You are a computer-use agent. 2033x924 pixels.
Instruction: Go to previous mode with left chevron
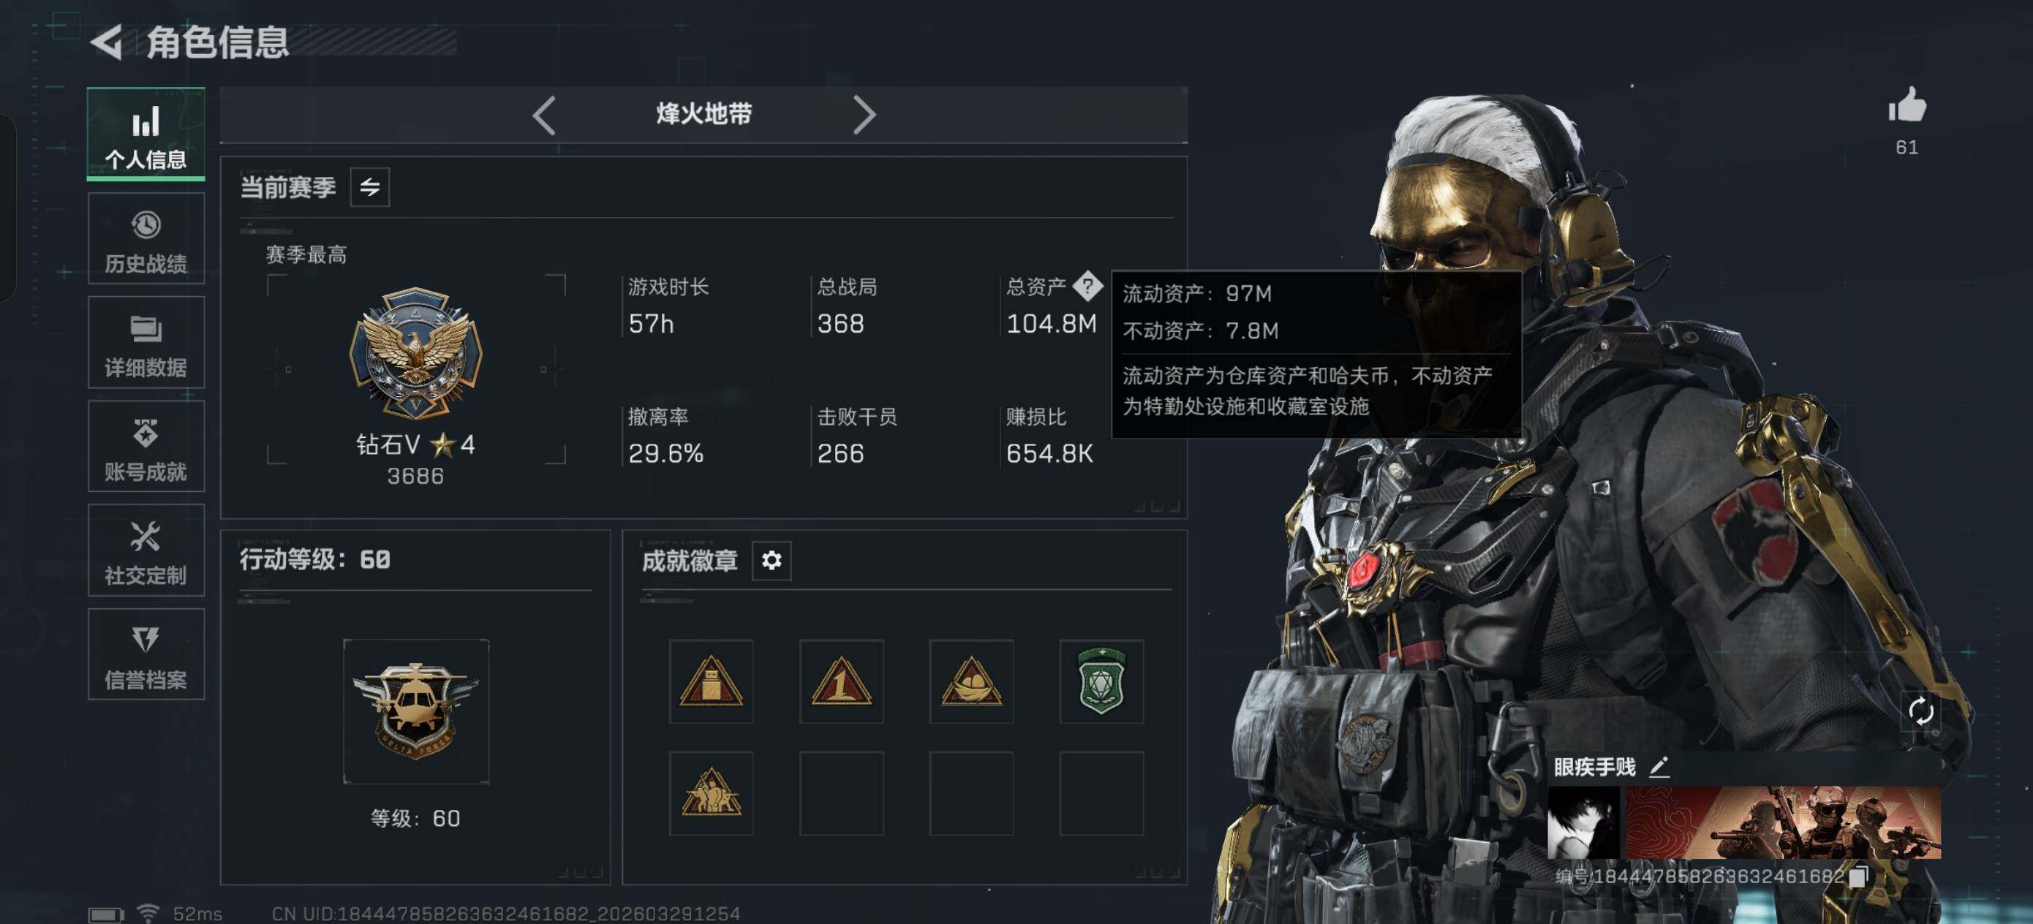coord(544,115)
